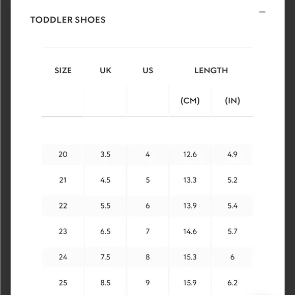Image resolution: width=295 pixels, height=295 pixels.
Task: Select the US column header
Action: pyautogui.click(x=148, y=71)
